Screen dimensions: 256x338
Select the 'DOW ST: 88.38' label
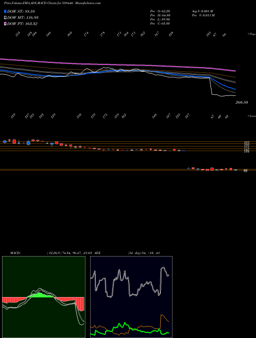pos(21,11)
